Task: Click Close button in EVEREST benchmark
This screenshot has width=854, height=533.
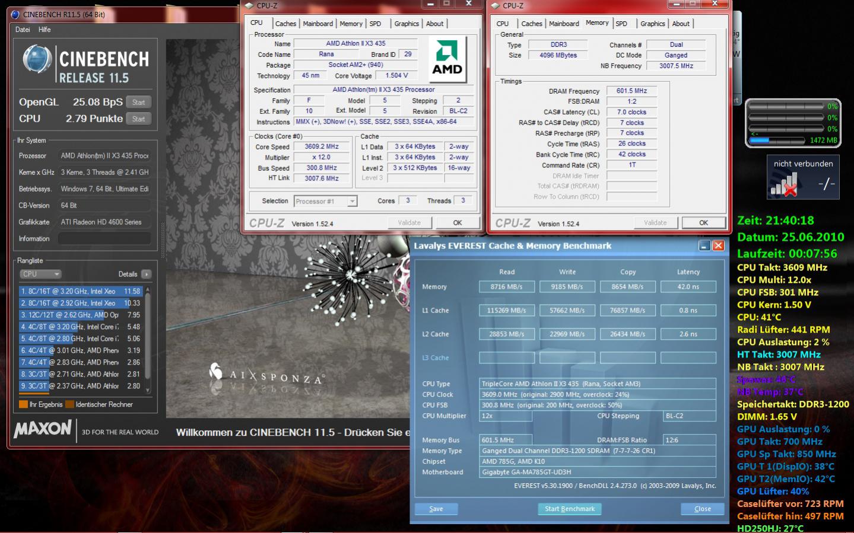Action: click(703, 509)
